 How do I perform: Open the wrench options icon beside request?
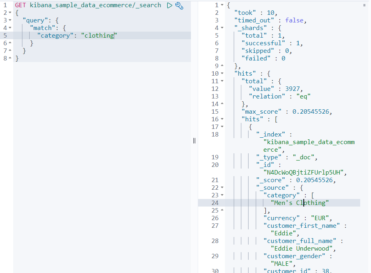179,6
